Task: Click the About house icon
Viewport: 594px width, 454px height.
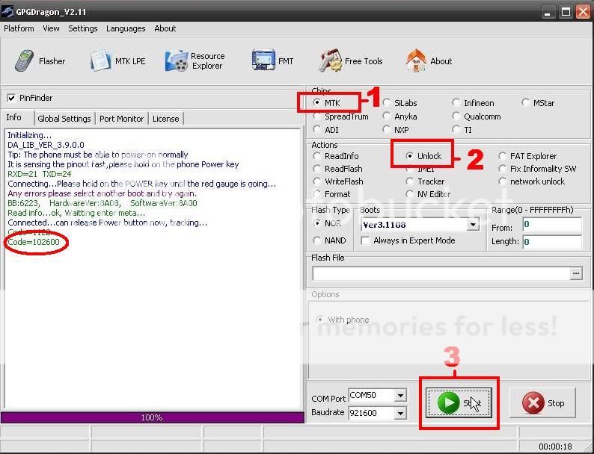Action: [429, 61]
